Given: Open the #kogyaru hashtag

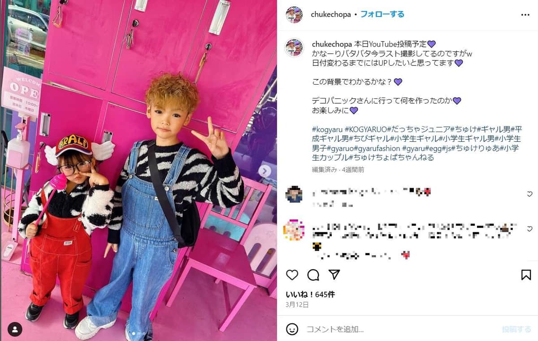Looking at the screenshot, I should coord(327,129).
